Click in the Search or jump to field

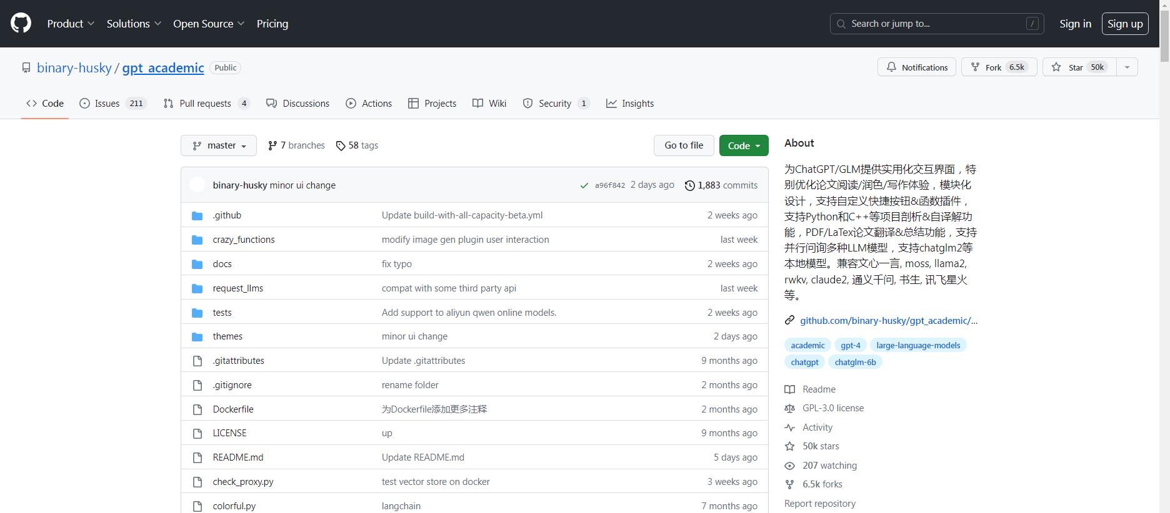pyautogui.click(x=937, y=24)
